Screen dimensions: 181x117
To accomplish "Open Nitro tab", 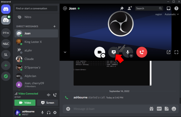I will 36,17.
